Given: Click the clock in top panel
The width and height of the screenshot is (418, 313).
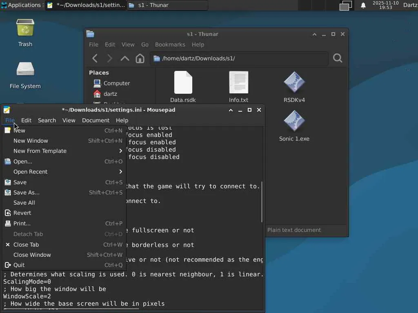Looking at the screenshot, I should pyautogui.click(x=385, y=5).
